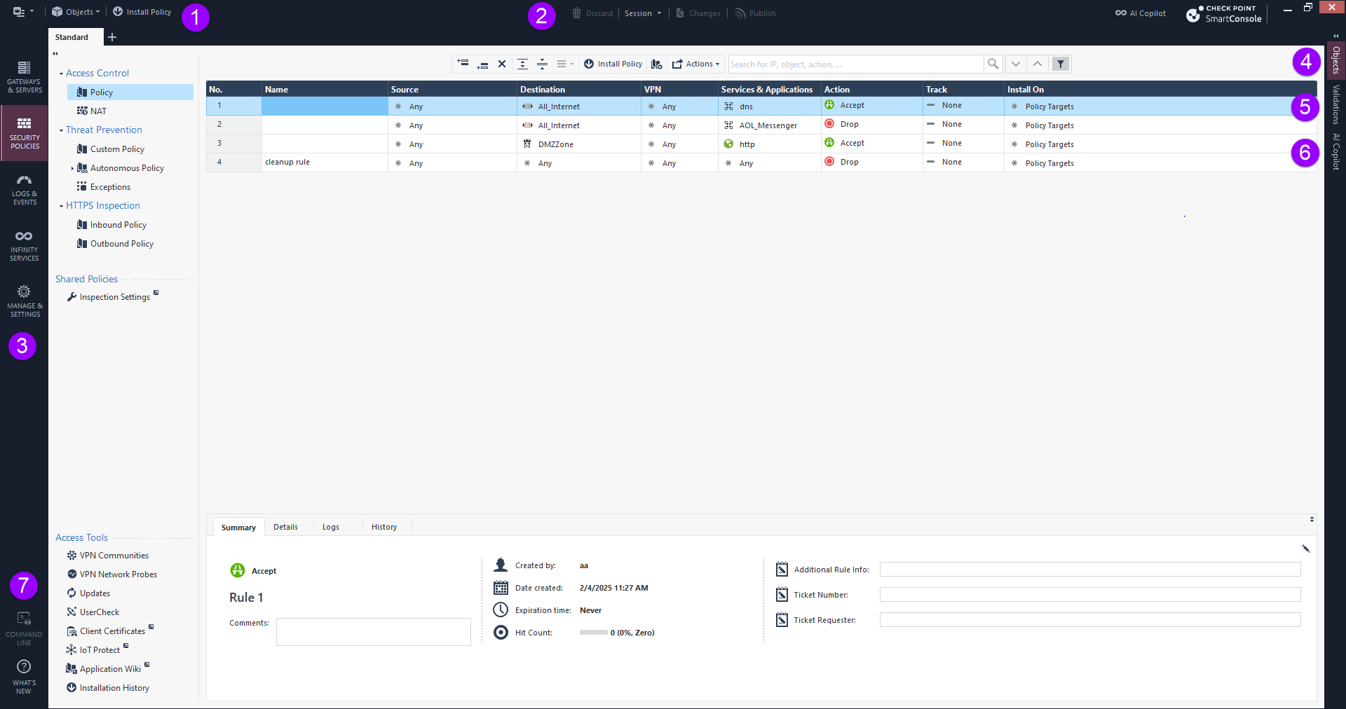1346x709 pixels.
Task: Click the search magnifier next to the search bar
Action: click(x=993, y=64)
